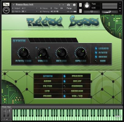Click the DETUNE knob
Image resolution: width=124 pixels, height=122 pixels.
(x=62, y=53)
